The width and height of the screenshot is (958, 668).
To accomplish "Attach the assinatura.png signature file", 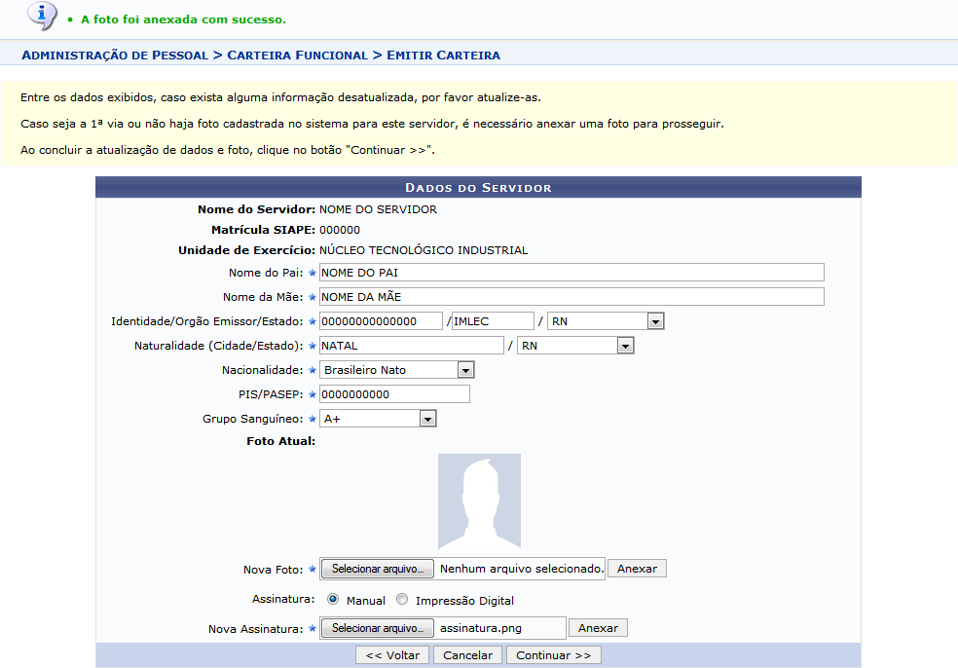I will click(598, 628).
